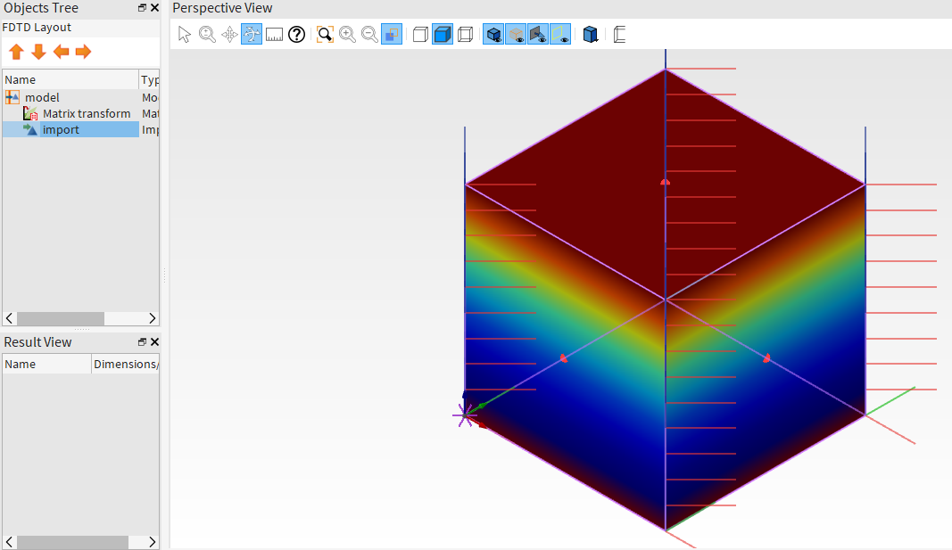Screen dimensions: 952x550
Task: Click the zoom out button
Action: coord(369,35)
